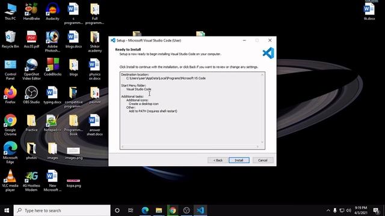Screen dimensions: 385x216
Task: Select the c programm Word document
Action: pos(73,14)
